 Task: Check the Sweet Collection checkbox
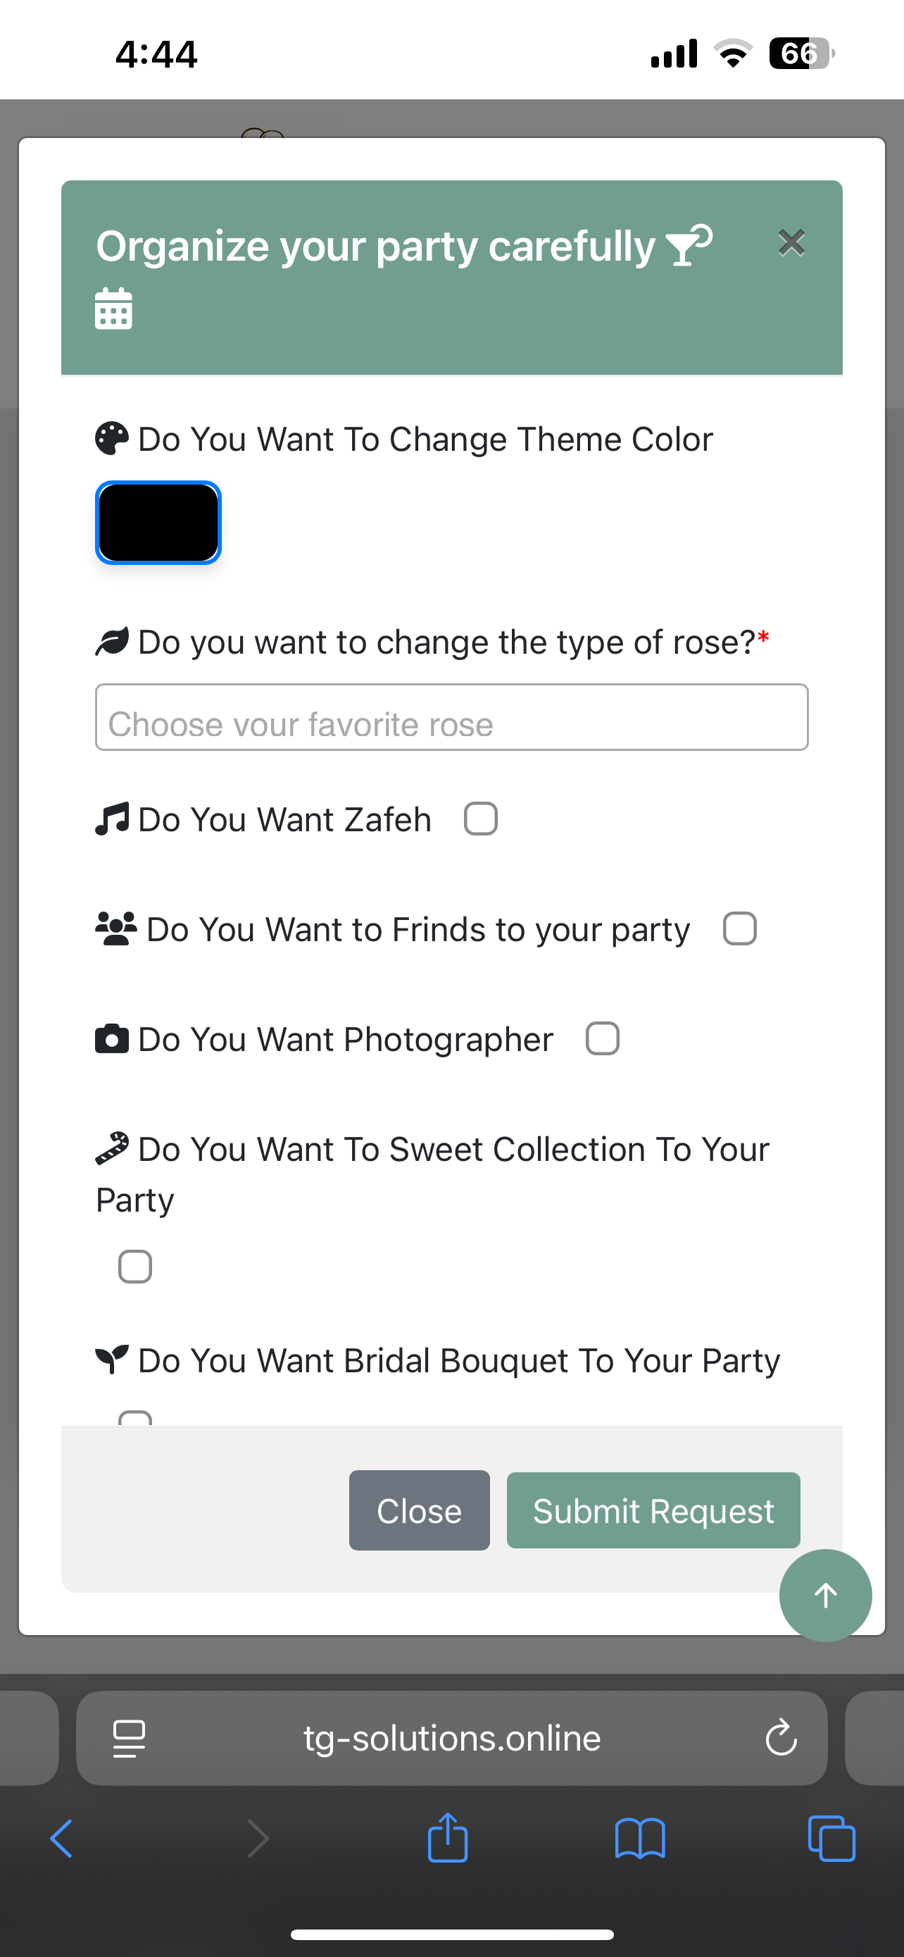pyautogui.click(x=135, y=1267)
